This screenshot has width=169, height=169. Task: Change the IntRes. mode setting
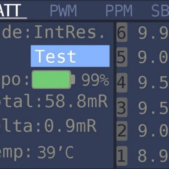[x=69, y=33]
